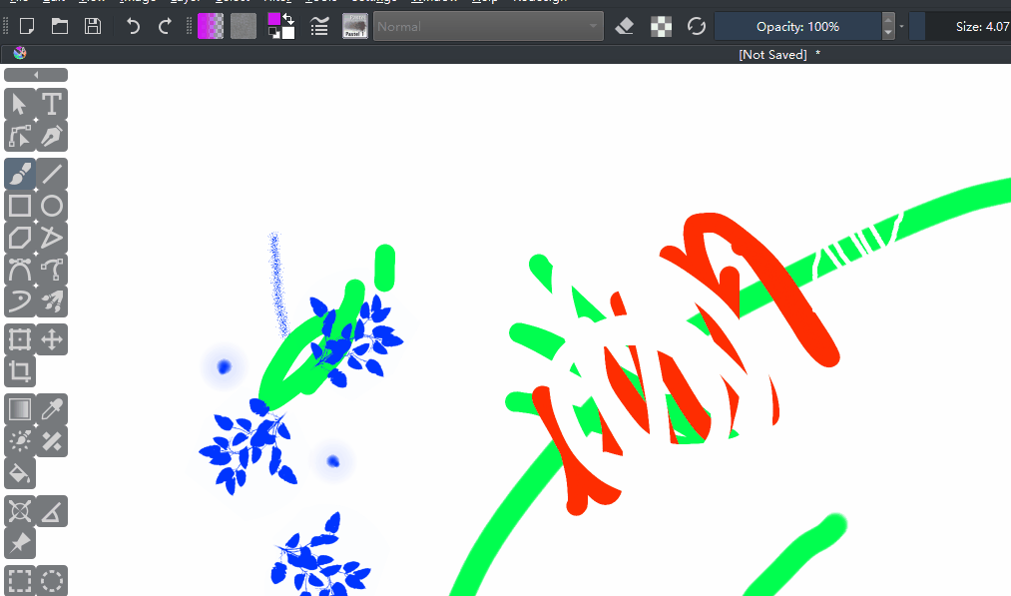Screen dimensions: 1011x596
Task: Select the Line tool
Action: 52,174
